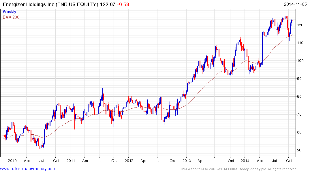Click the 2011 time axis label
This screenshot has width=310, height=173.
pyautogui.click(x=71, y=161)
